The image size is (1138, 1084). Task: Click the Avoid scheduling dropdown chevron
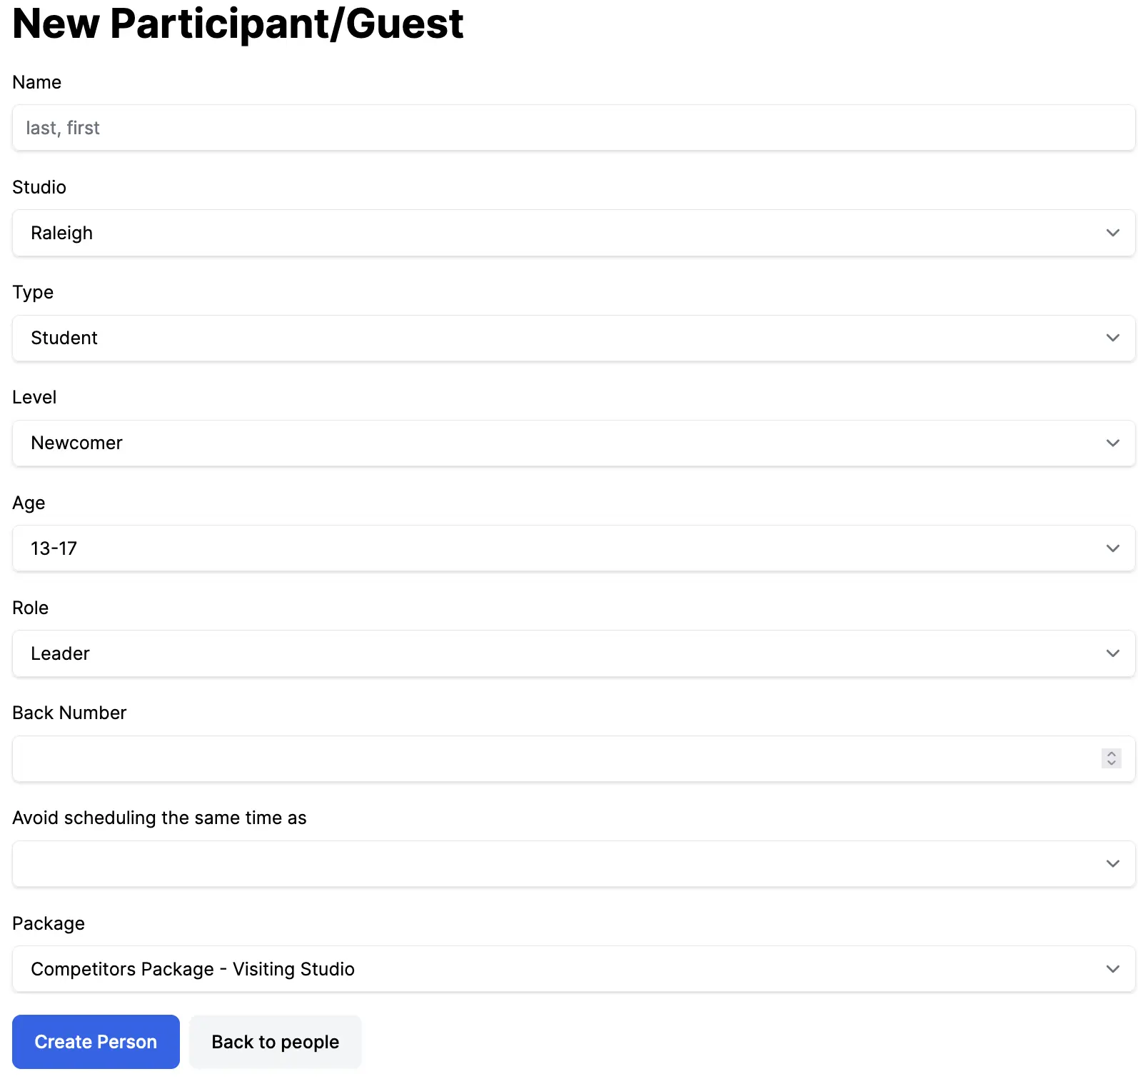[1112, 863]
